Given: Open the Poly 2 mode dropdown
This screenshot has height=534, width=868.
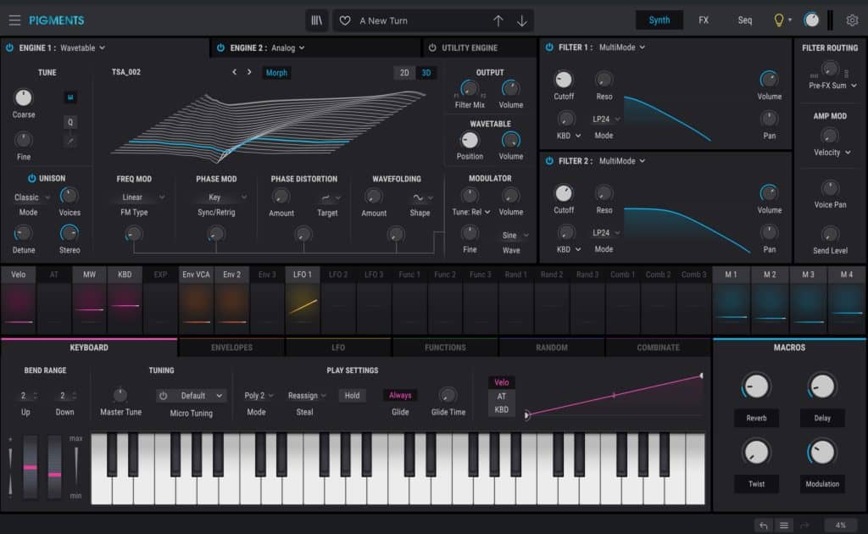Looking at the screenshot, I should point(259,396).
